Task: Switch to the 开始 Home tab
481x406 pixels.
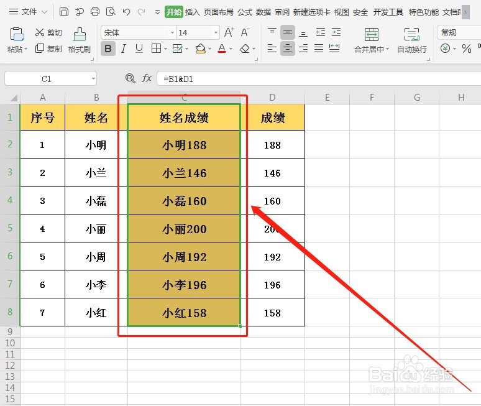Action: point(174,12)
